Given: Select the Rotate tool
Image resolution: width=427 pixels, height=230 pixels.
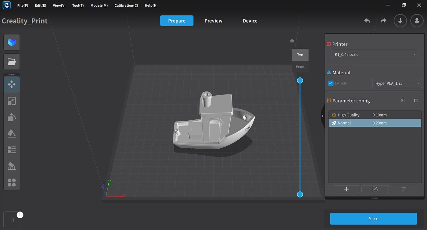Looking at the screenshot, I should tap(12, 117).
